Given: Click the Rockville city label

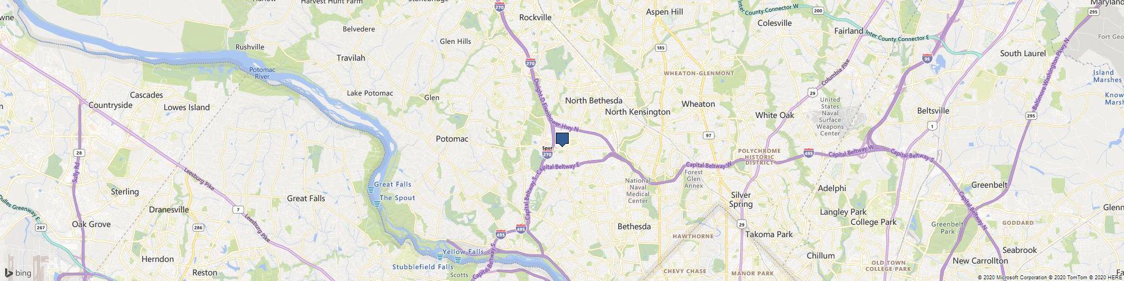Looking at the screenshot, I should [536, 17].
